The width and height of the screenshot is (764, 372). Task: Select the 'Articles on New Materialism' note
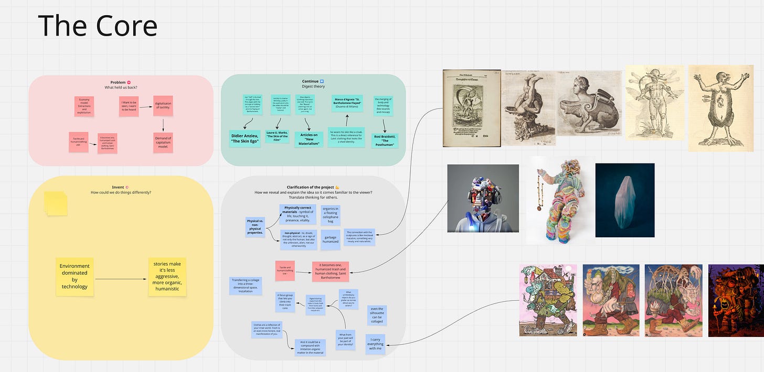coord(310,138)
